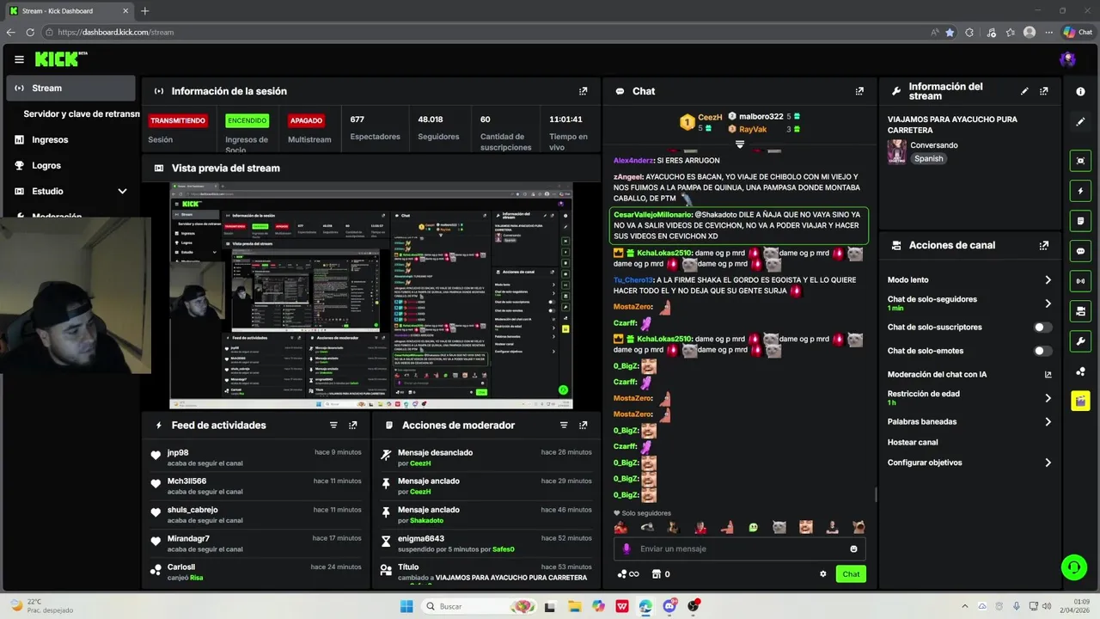This screenshot has width=1100, height=619.
Task: Click Shakadoto in moderator actions
Action: (x=426, y=521)
